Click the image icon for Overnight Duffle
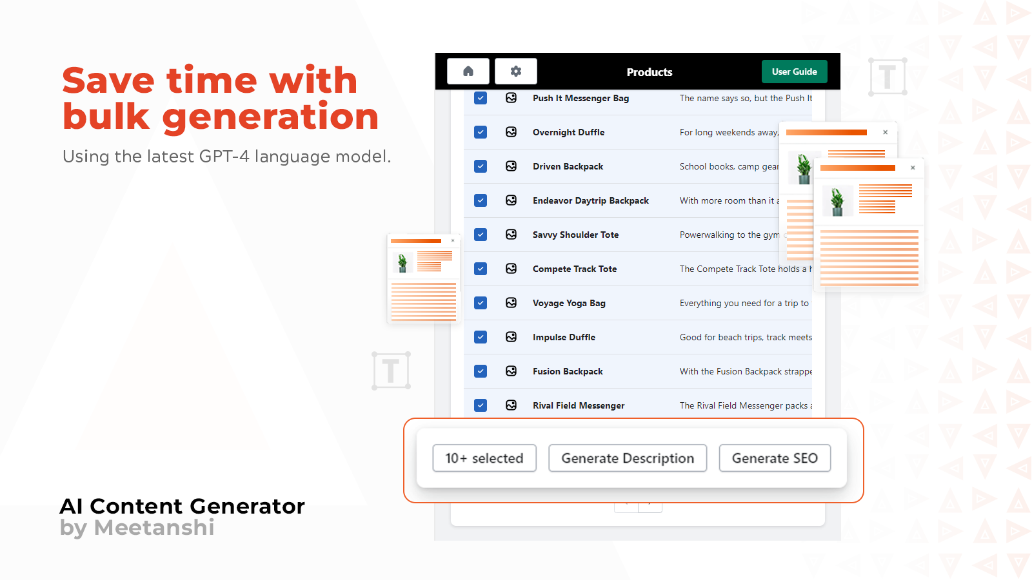This screenshot has height=580, width=1032. (x=511, y=132)
